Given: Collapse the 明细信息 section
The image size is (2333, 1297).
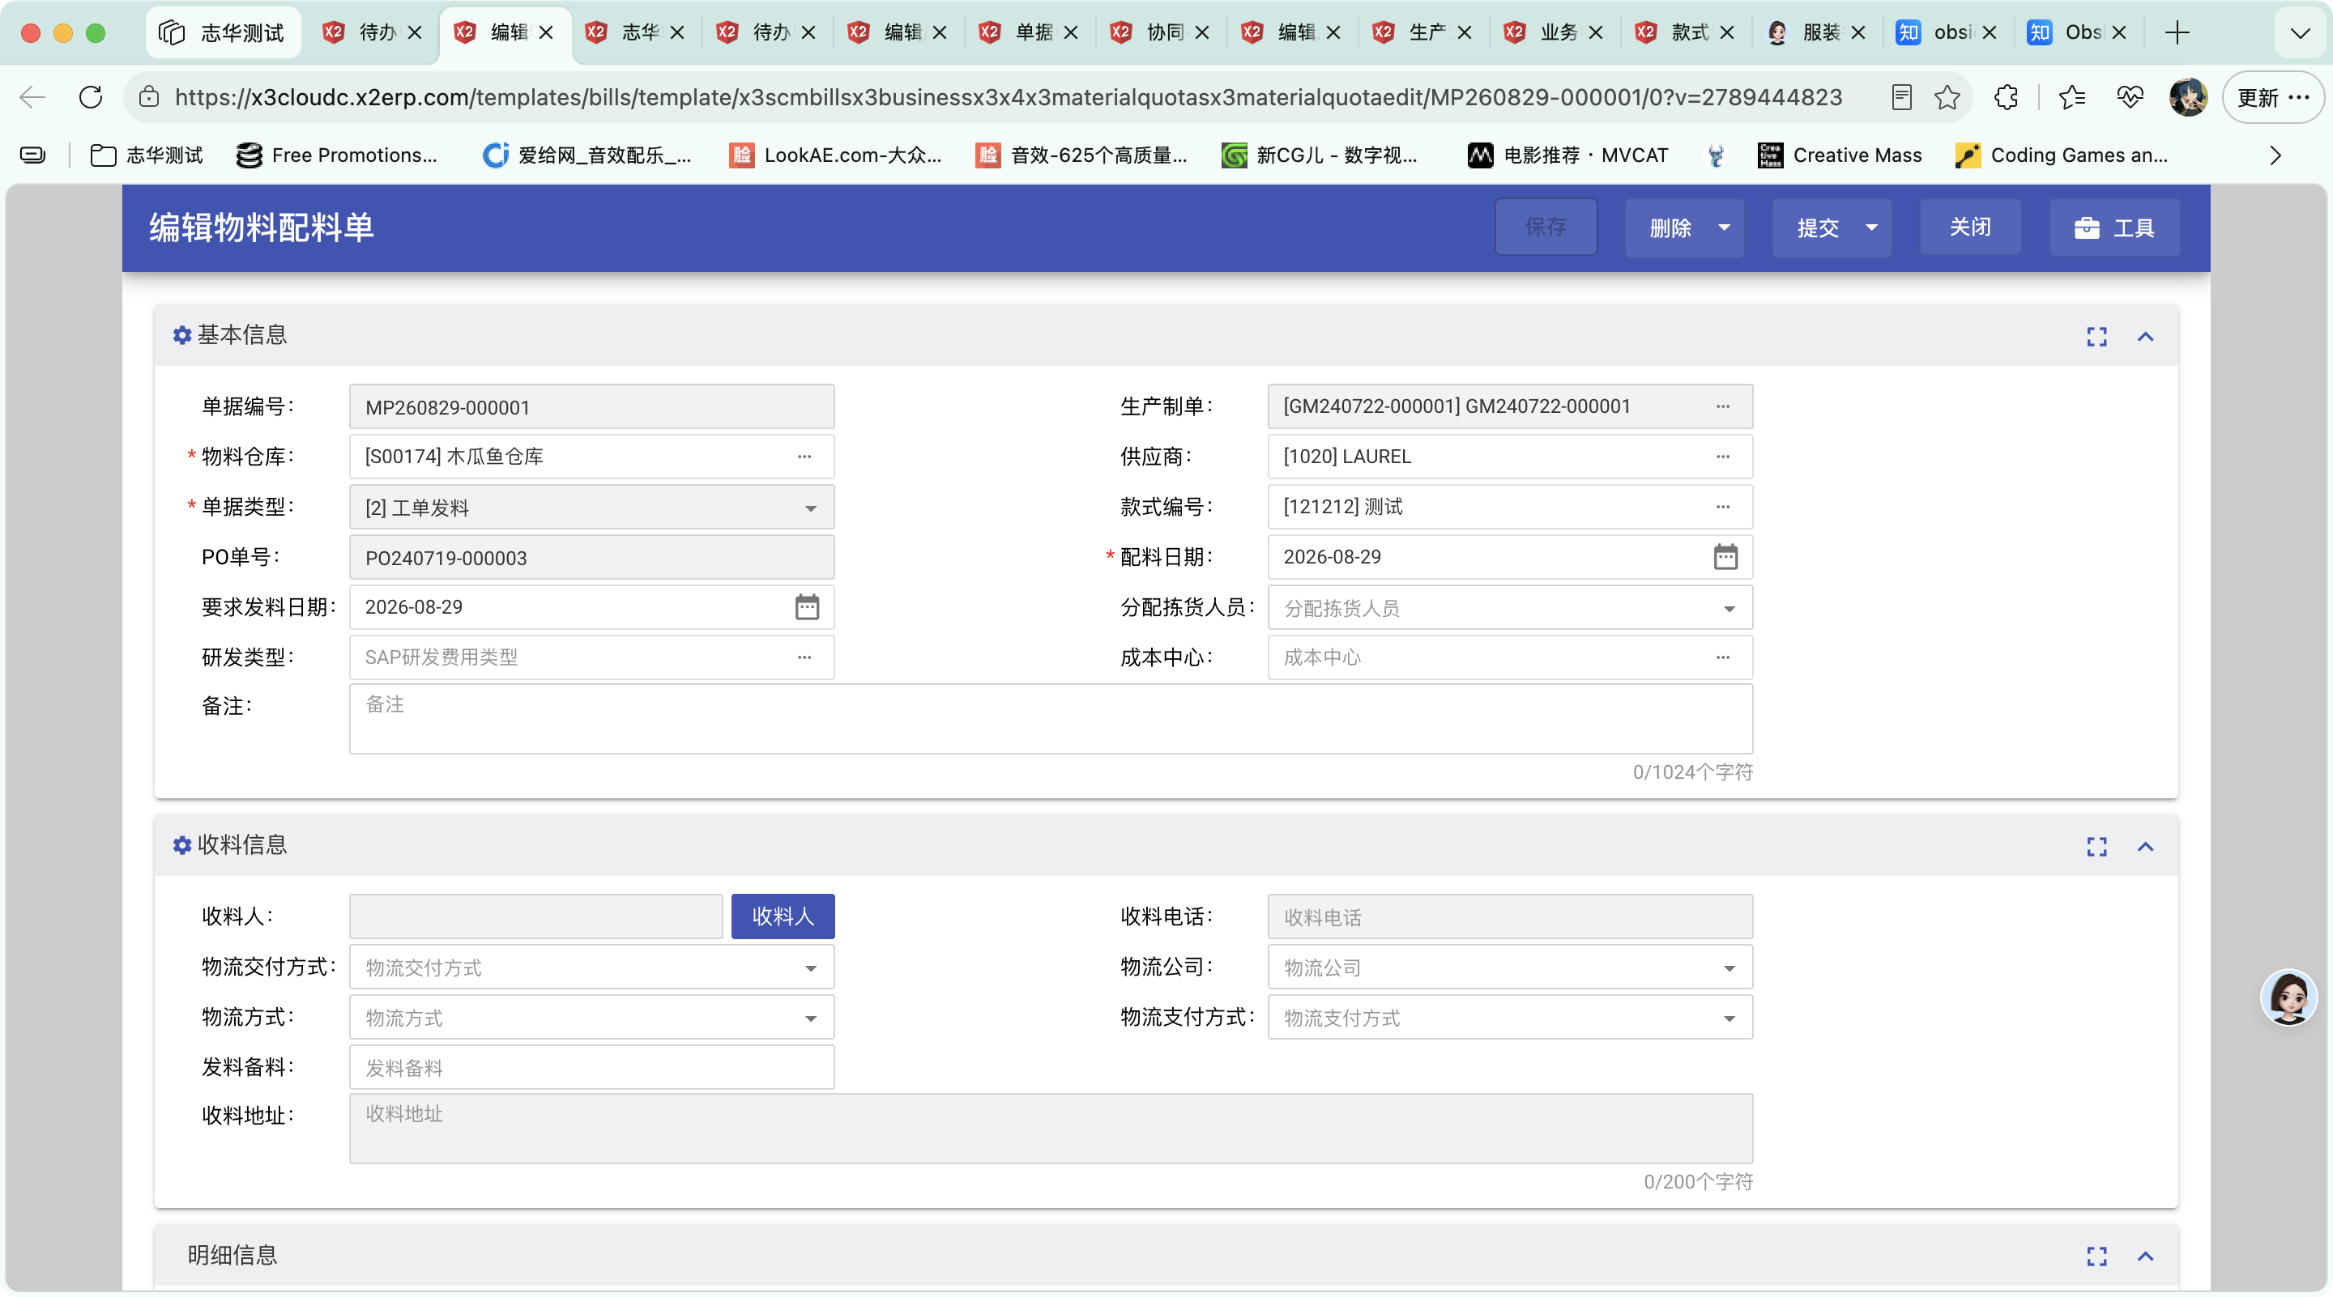Looking at the screenshot, I should click(x=2146, y=1257).
